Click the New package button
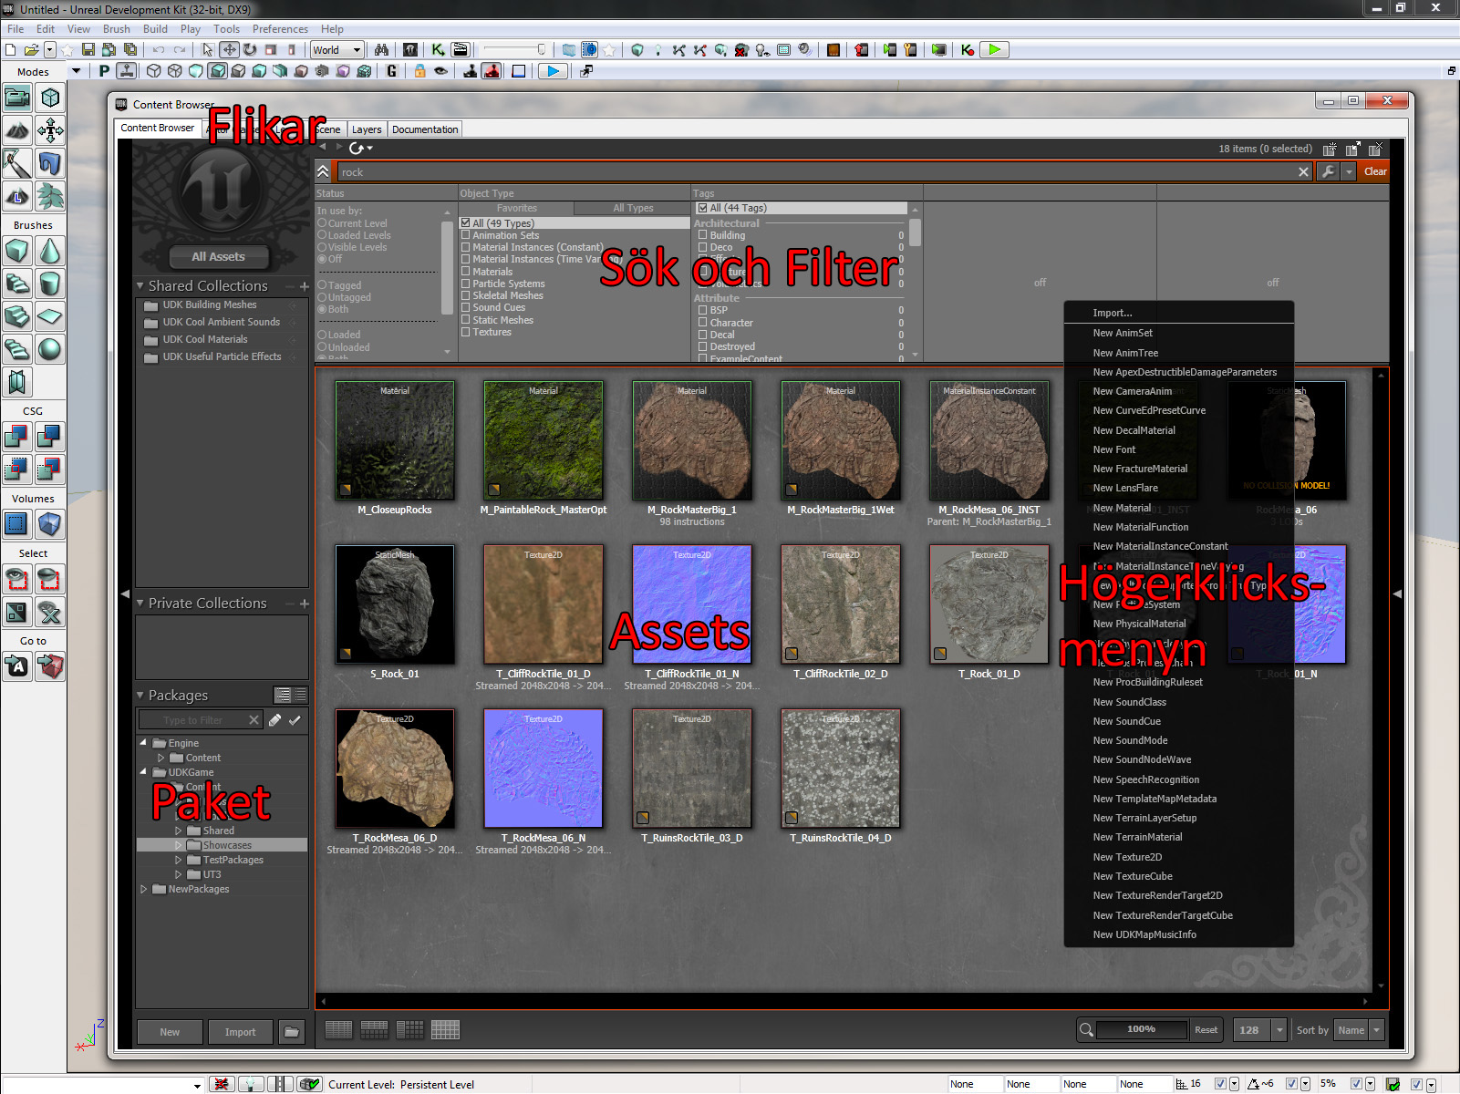1460x1094 pixels. [x=170, y=1032]
